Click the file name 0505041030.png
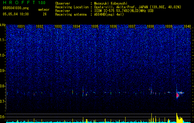The height and width of the screenshot is (123, 194). pyautogui.click(x=16, y=8)
